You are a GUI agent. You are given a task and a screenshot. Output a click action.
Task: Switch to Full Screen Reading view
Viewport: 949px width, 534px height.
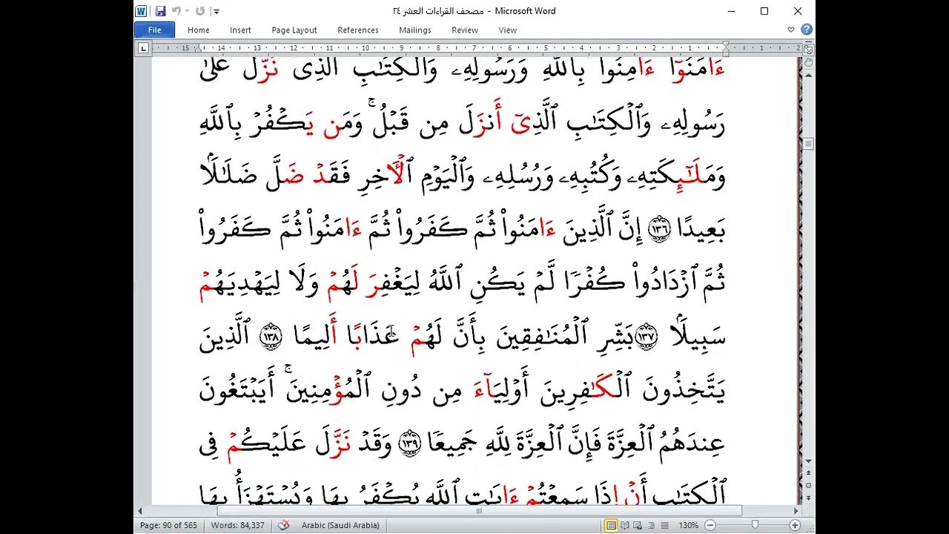(x=625, y=525)
